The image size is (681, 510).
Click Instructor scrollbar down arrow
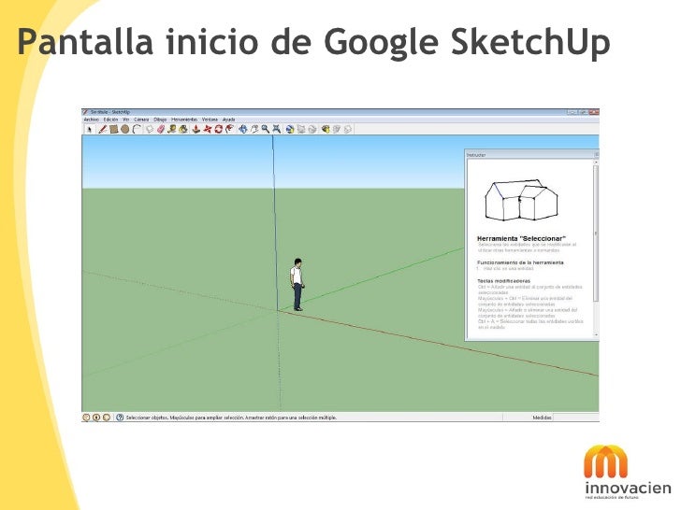[x=596, y=334]
